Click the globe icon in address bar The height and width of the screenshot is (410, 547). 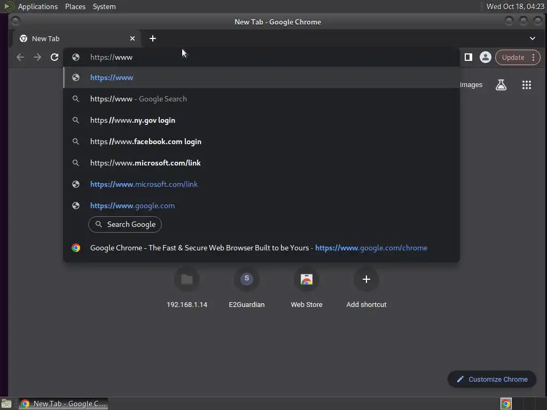click(76, 57)
